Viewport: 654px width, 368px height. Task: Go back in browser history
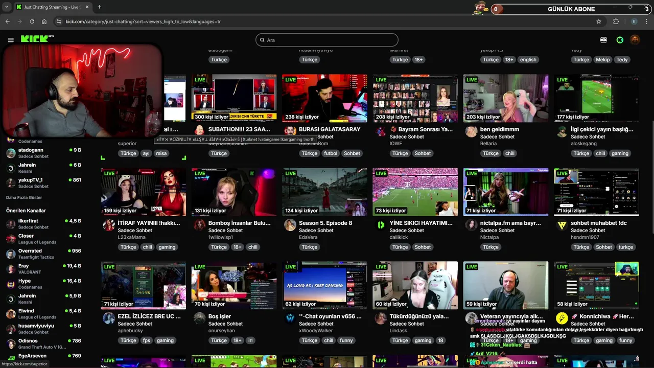[x=7, y=21]
